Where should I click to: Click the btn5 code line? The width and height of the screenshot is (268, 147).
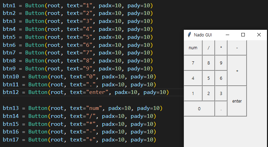[x=78, y=37]
